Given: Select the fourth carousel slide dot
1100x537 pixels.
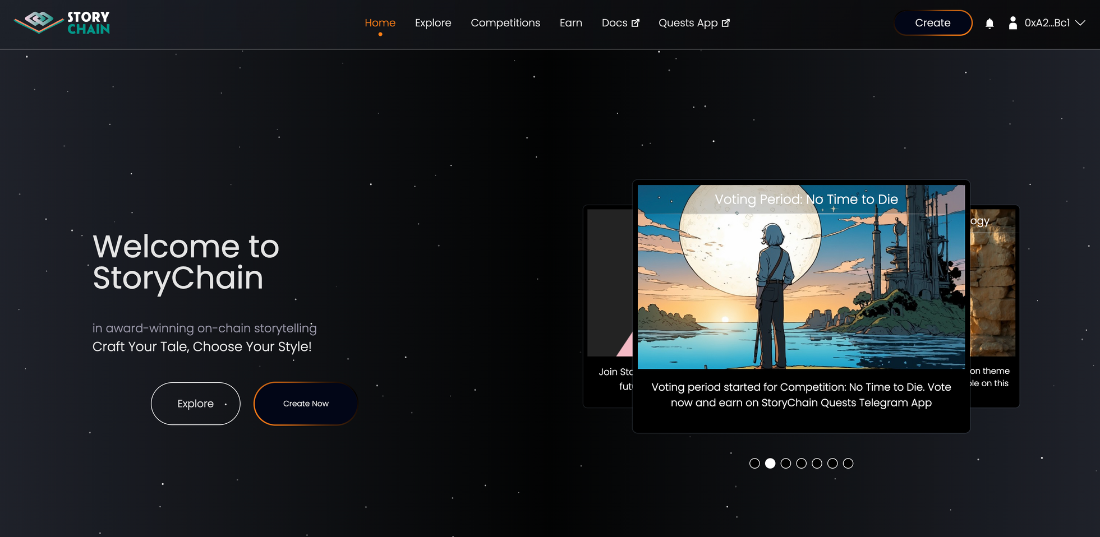Looking at the screenshot, I should 802,464.
